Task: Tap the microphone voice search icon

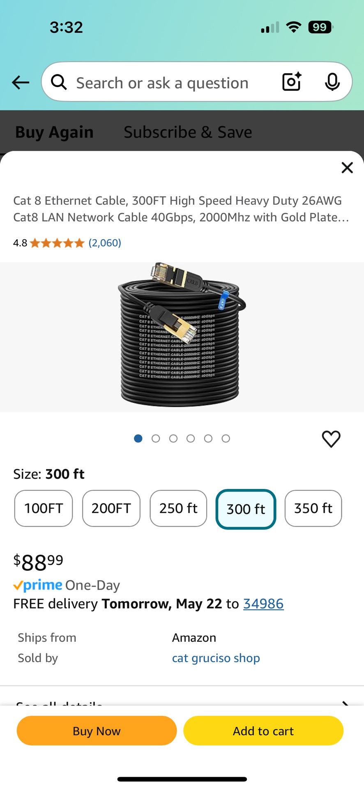Action: pyautogui.click(x=332, y=82)
